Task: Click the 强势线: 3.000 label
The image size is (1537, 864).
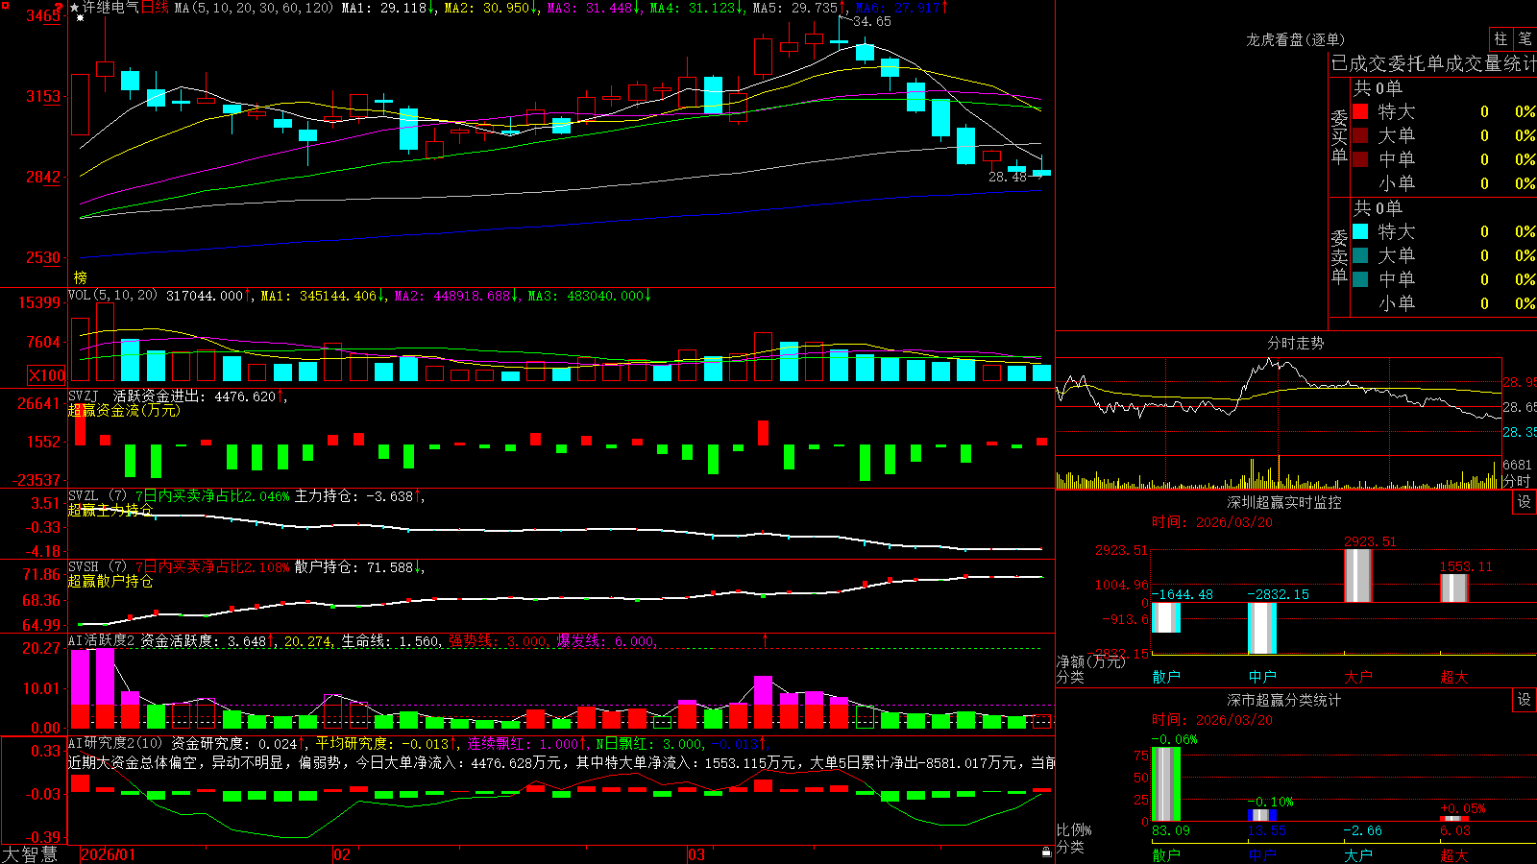Action: pos(499,641)
